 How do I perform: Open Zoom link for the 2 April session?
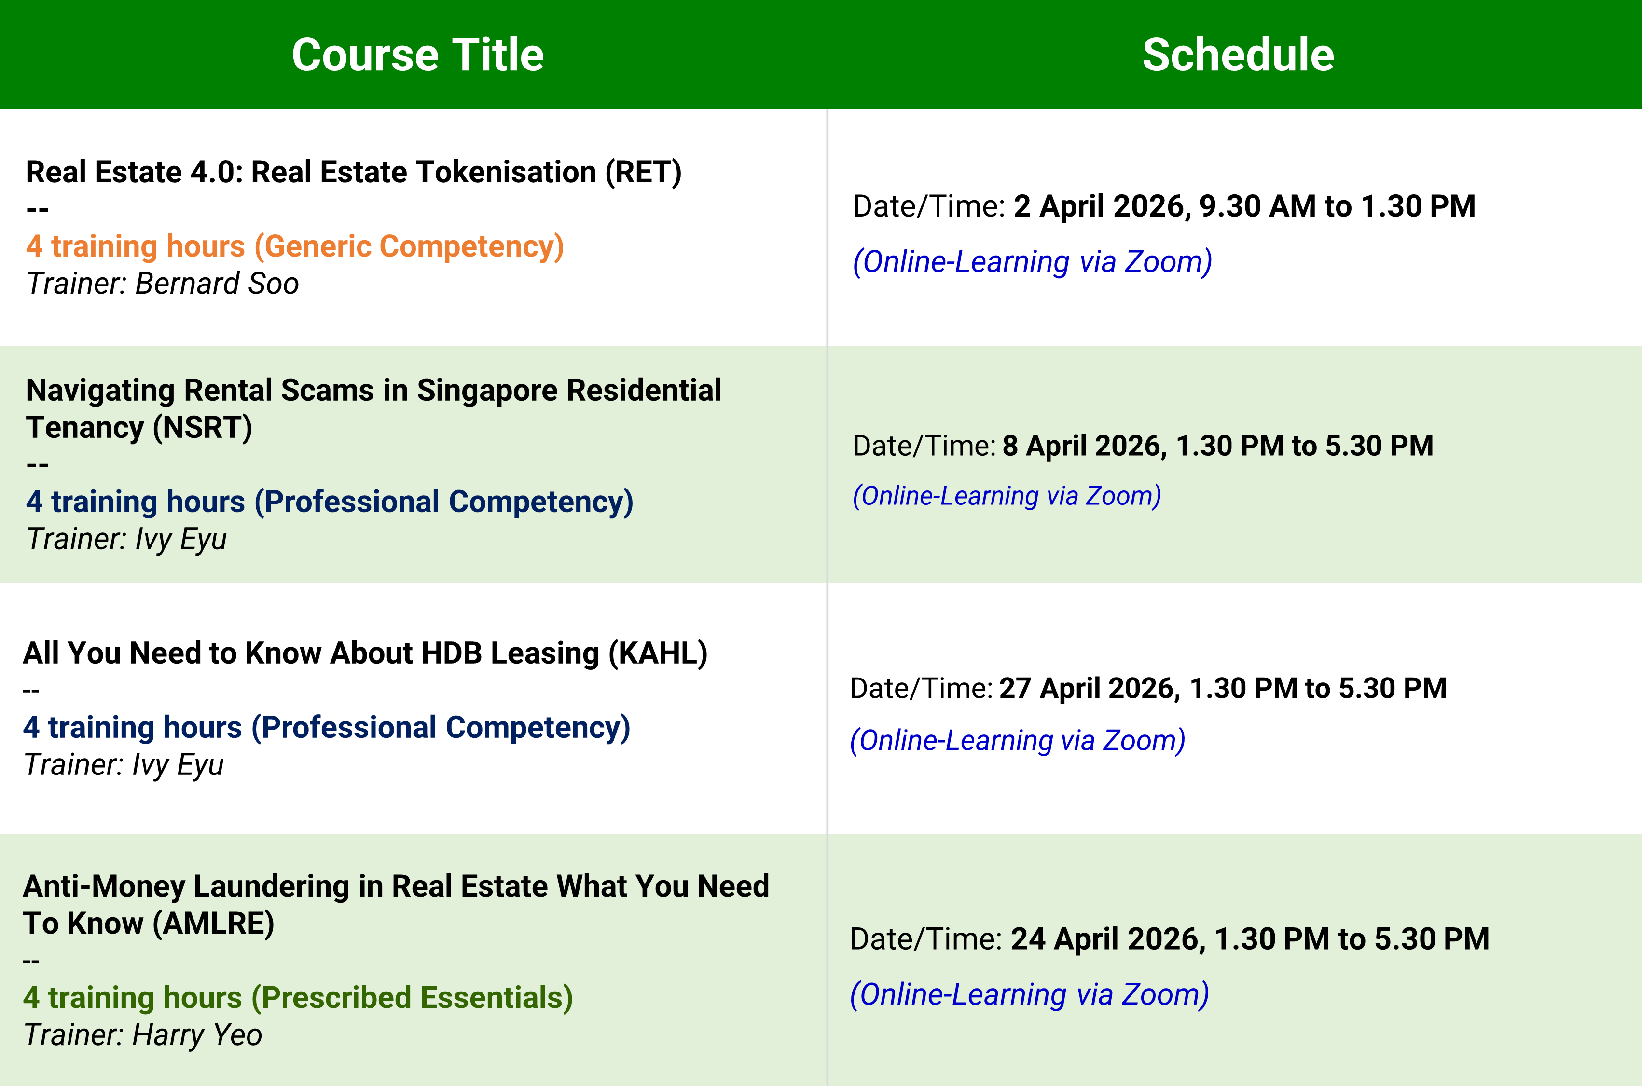pos(1032,261)
